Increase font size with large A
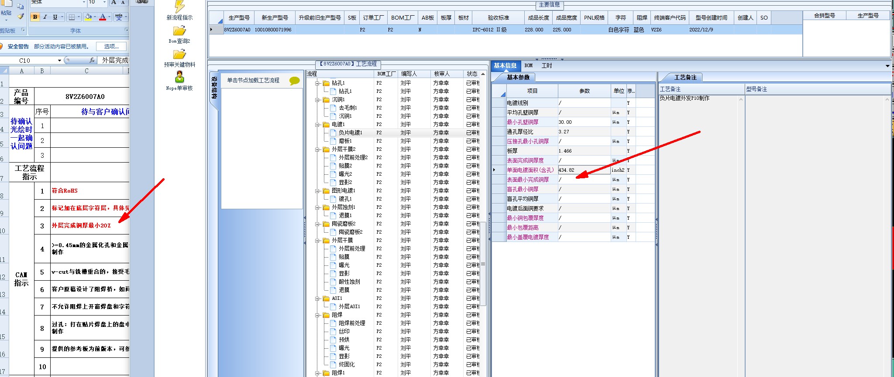This screenshot has height=377, width=894. (113, 2)
